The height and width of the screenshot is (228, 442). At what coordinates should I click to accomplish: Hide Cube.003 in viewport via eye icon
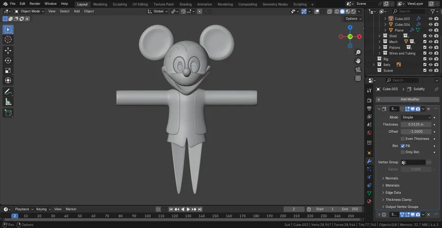pos(430,19)
